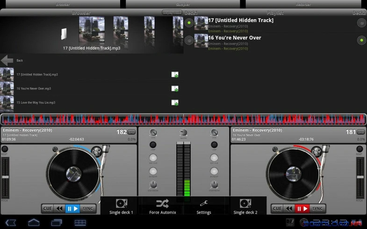Add 17 [Untitled Hidden Track].mp3 to playlist
The image size is (367, 229).
click(174, 75)
